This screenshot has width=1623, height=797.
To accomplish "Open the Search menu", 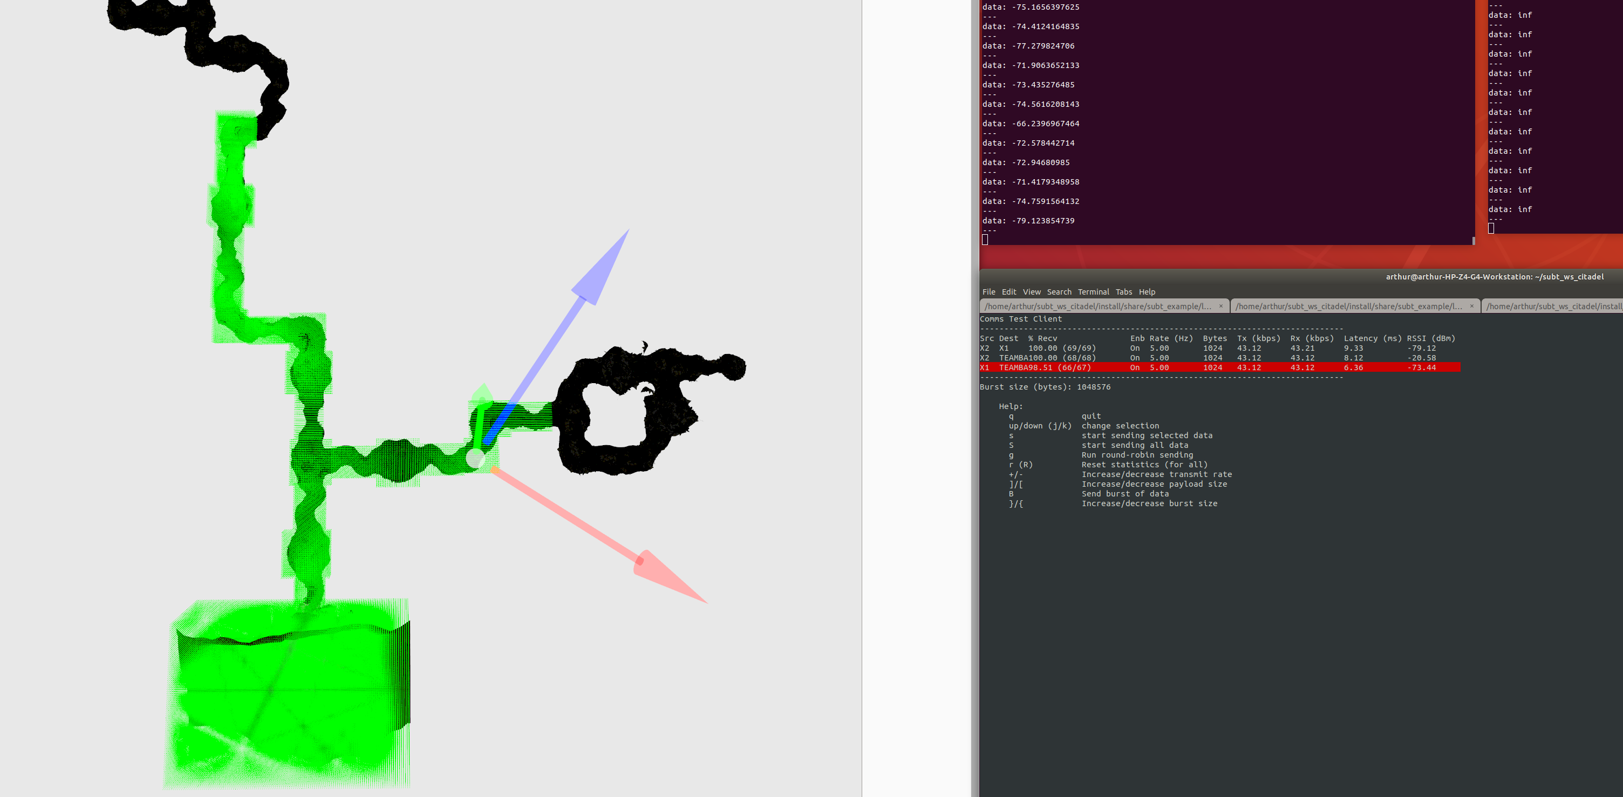I will coord(1059,292).
